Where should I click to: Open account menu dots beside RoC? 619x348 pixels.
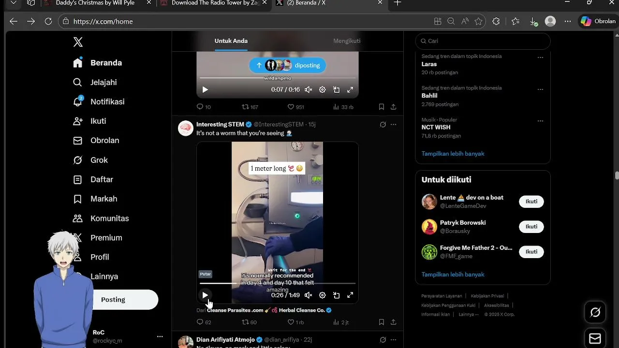(160, 336)
